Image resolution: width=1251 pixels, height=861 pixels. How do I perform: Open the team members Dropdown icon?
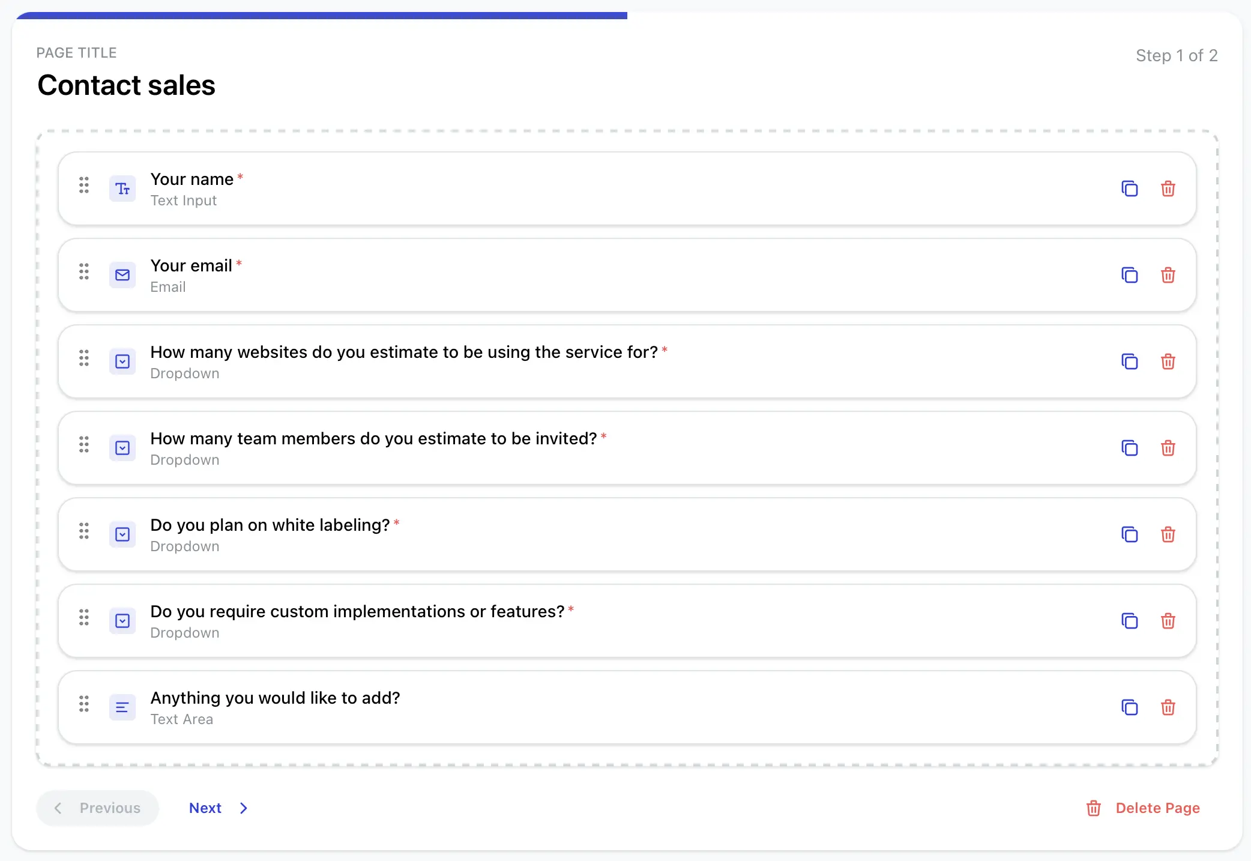(122, 448)
